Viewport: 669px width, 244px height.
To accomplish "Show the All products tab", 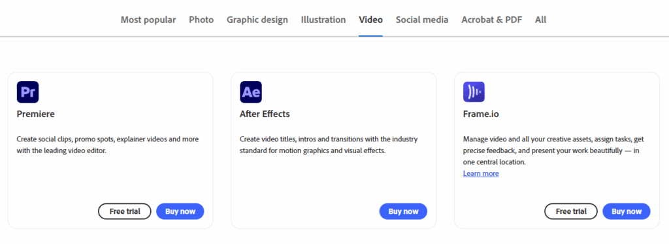I will pyautogui.click(x=540, y=20).
